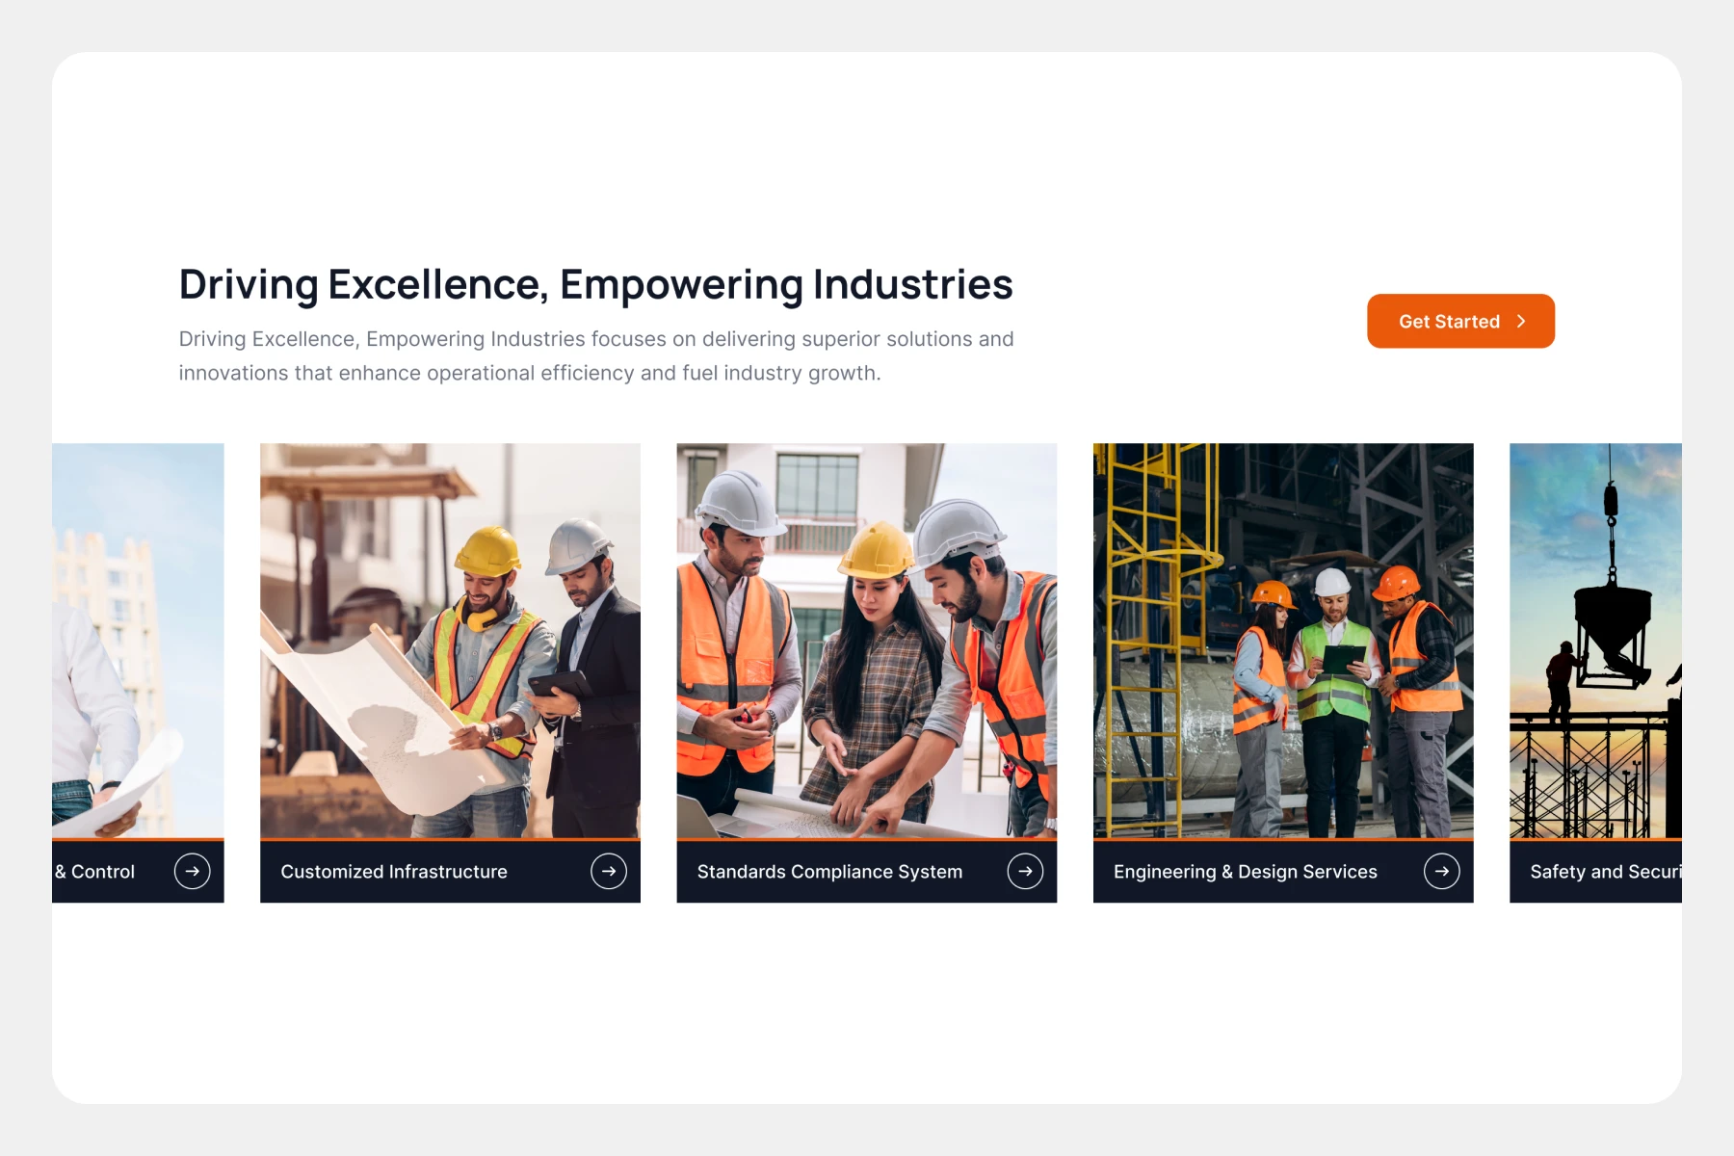Select the Standards Compliance System label
The height and width of the screenshot is (1156, 1734).
(x=829, y=872)
